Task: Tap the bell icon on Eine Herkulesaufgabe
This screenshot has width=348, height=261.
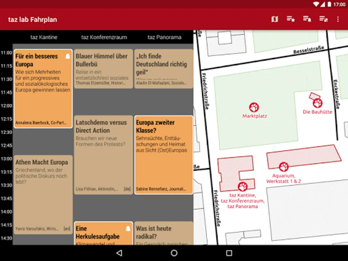Action: [128, 229]
